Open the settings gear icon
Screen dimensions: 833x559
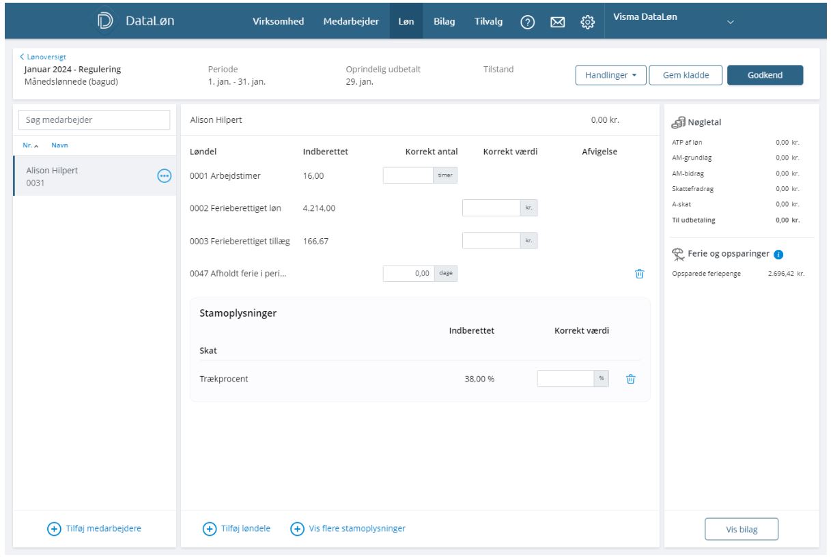(x=587, y=21)
